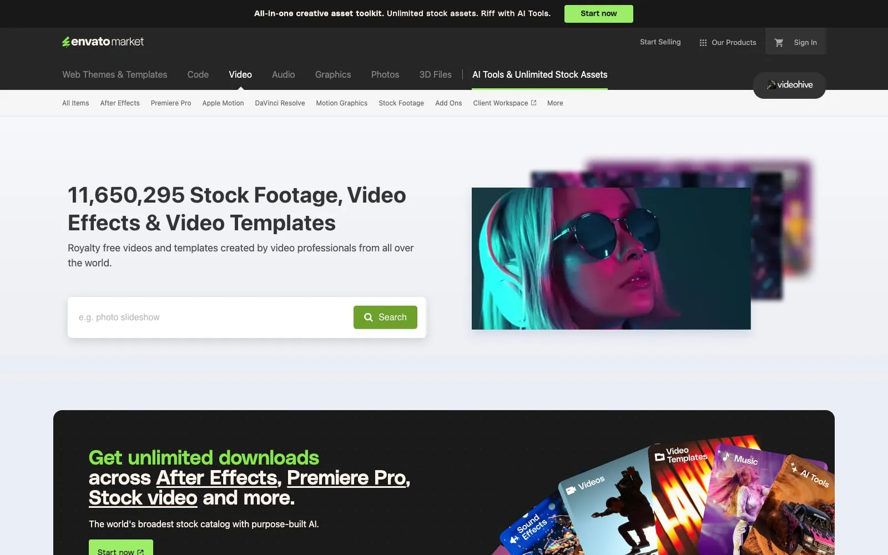888x555 pixels.
Task: Open the Audio category
Action: point(283,74)
